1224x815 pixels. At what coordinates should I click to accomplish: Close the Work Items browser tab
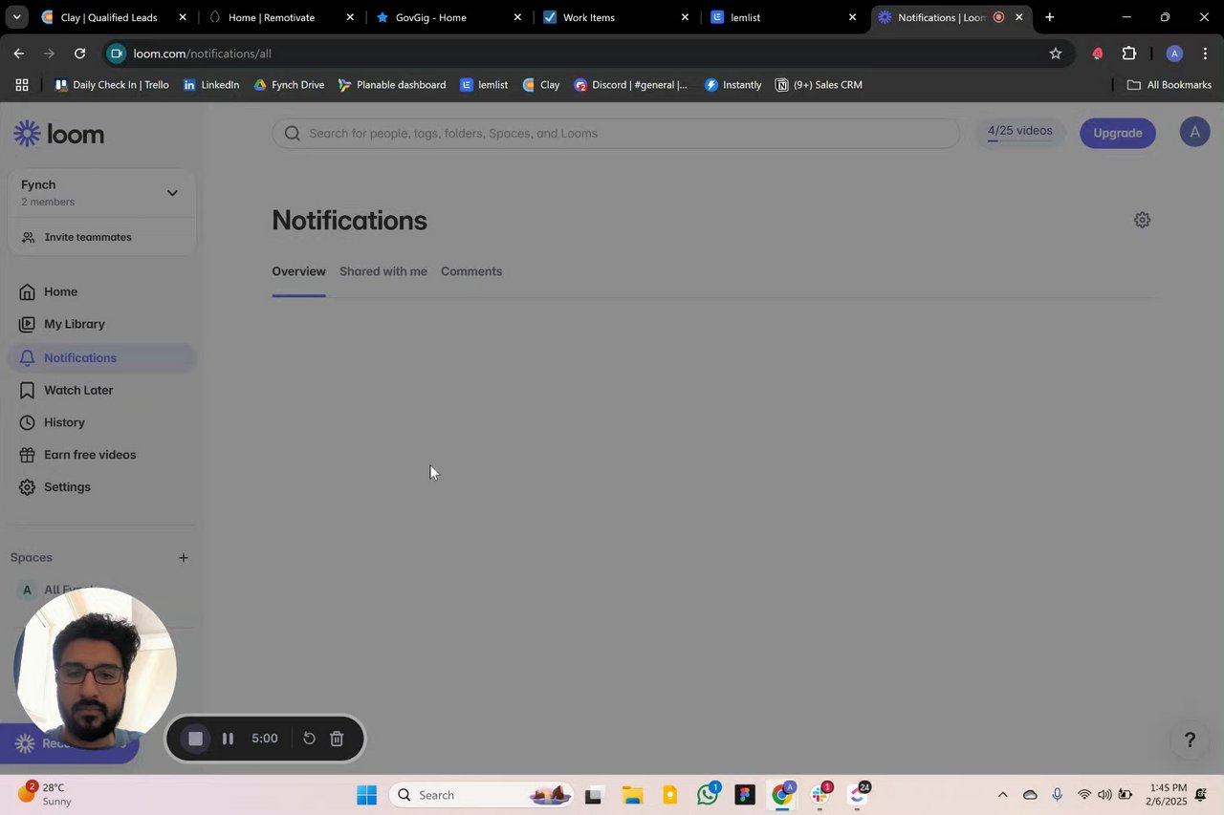click(x=685, y=17)
